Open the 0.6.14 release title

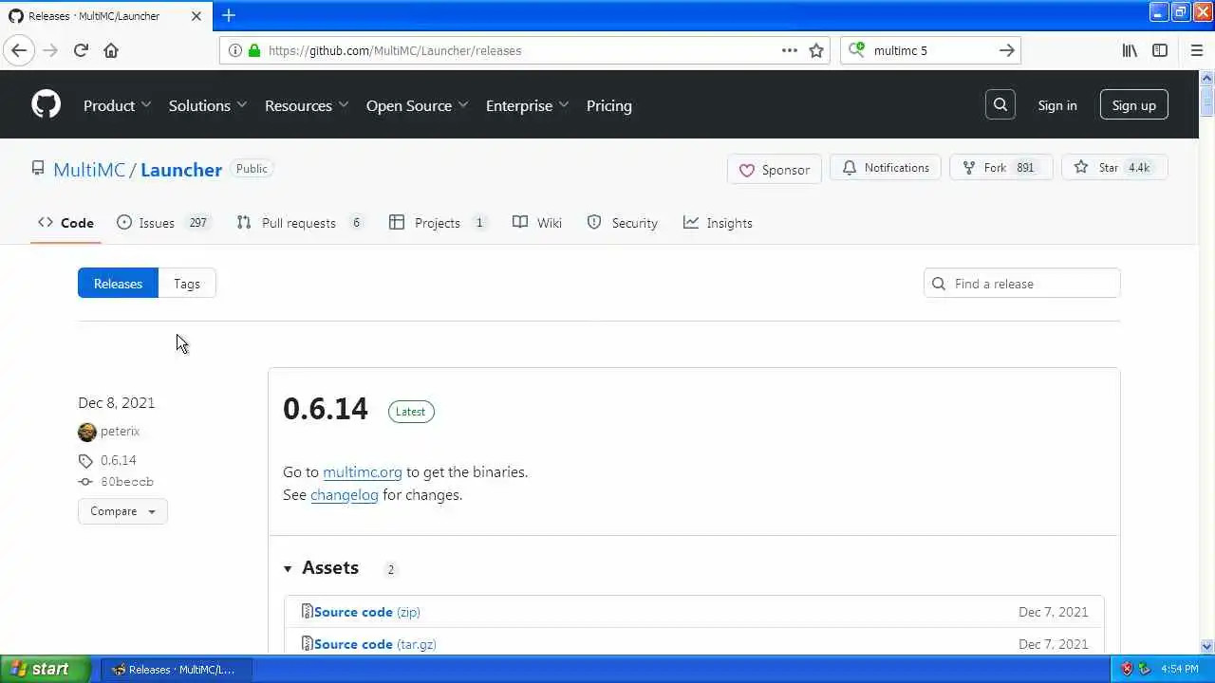[x=326, y=409]
